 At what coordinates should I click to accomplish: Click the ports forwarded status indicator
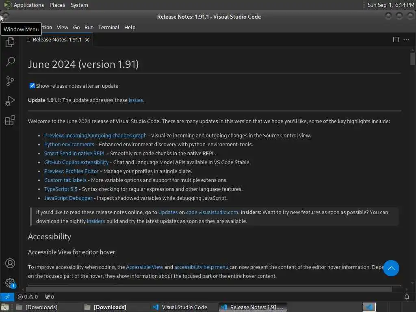click(49, 297)
